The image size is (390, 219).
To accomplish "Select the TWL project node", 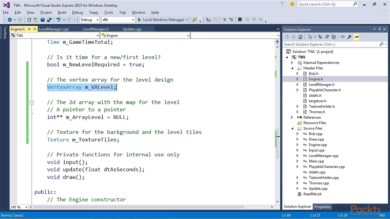I will [302, 57].
